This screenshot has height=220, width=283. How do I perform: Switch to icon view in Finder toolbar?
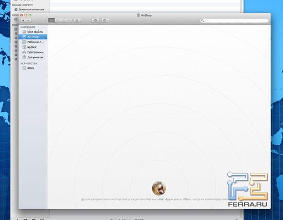[x=51, y=21]
